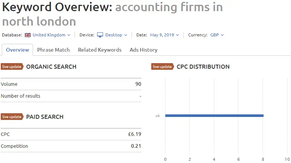Click live update badge beside Organic Search

tap(12, 66)
